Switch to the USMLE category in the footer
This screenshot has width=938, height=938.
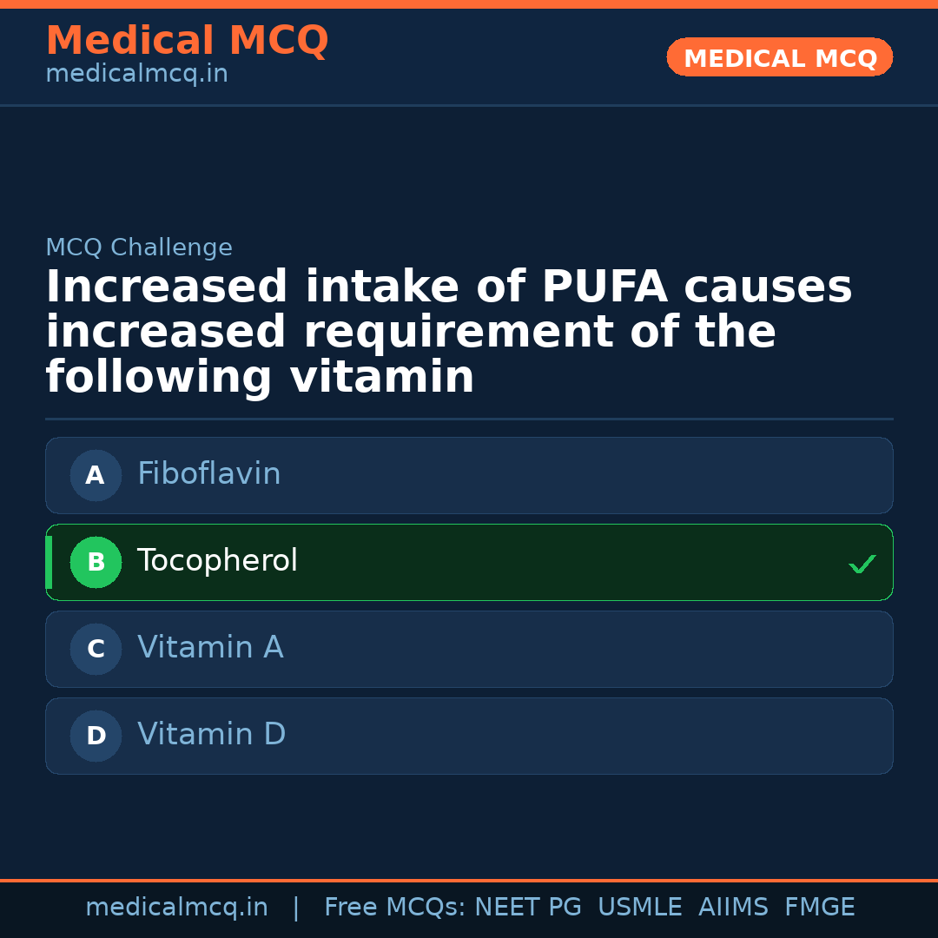coord(640,907)
